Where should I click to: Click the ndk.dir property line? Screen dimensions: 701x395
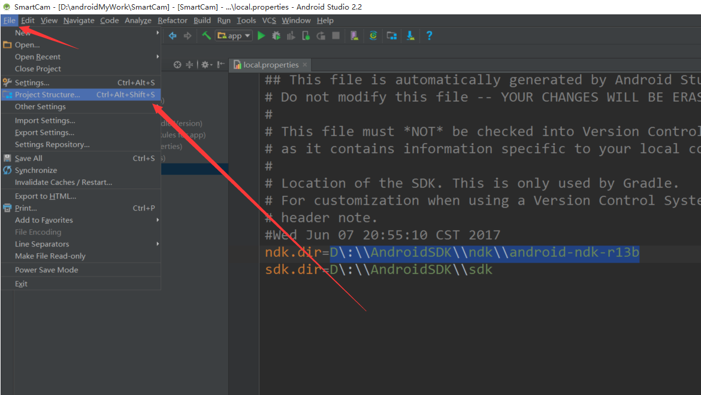point(452,253)
